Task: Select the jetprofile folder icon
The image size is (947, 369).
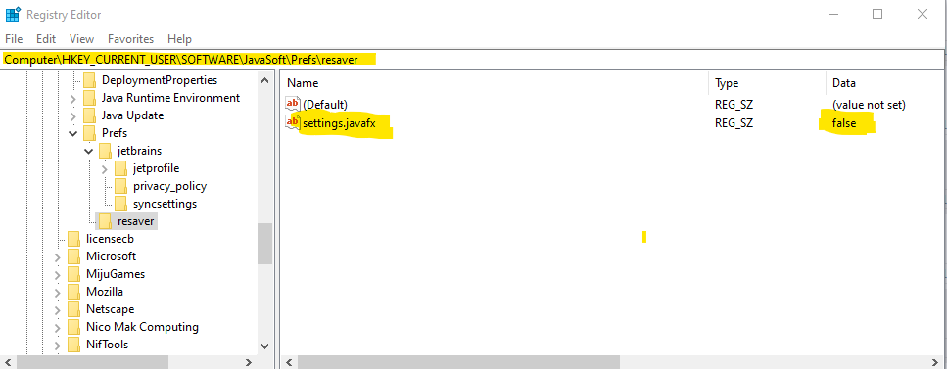Action: point(120,168)
